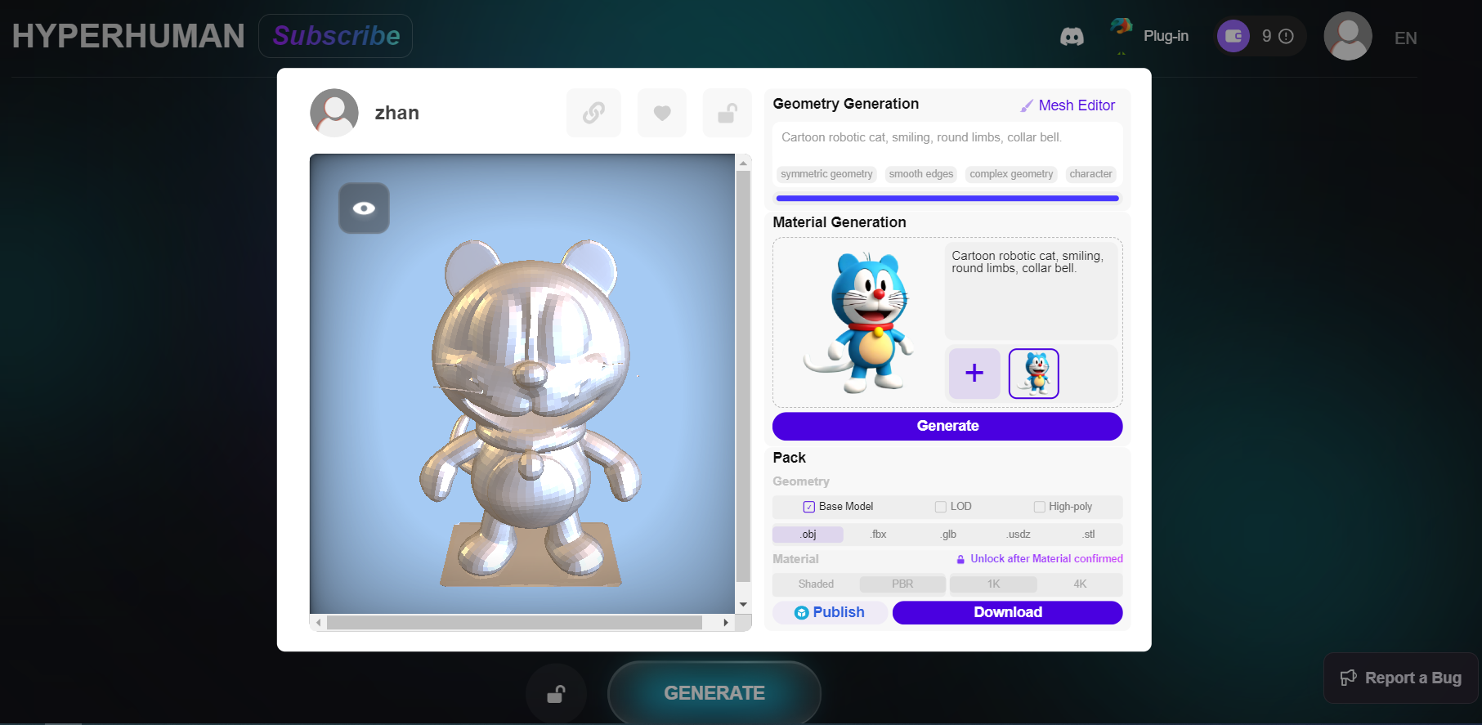
Task: Select the .glb format
Action: [x=948, y=535]
